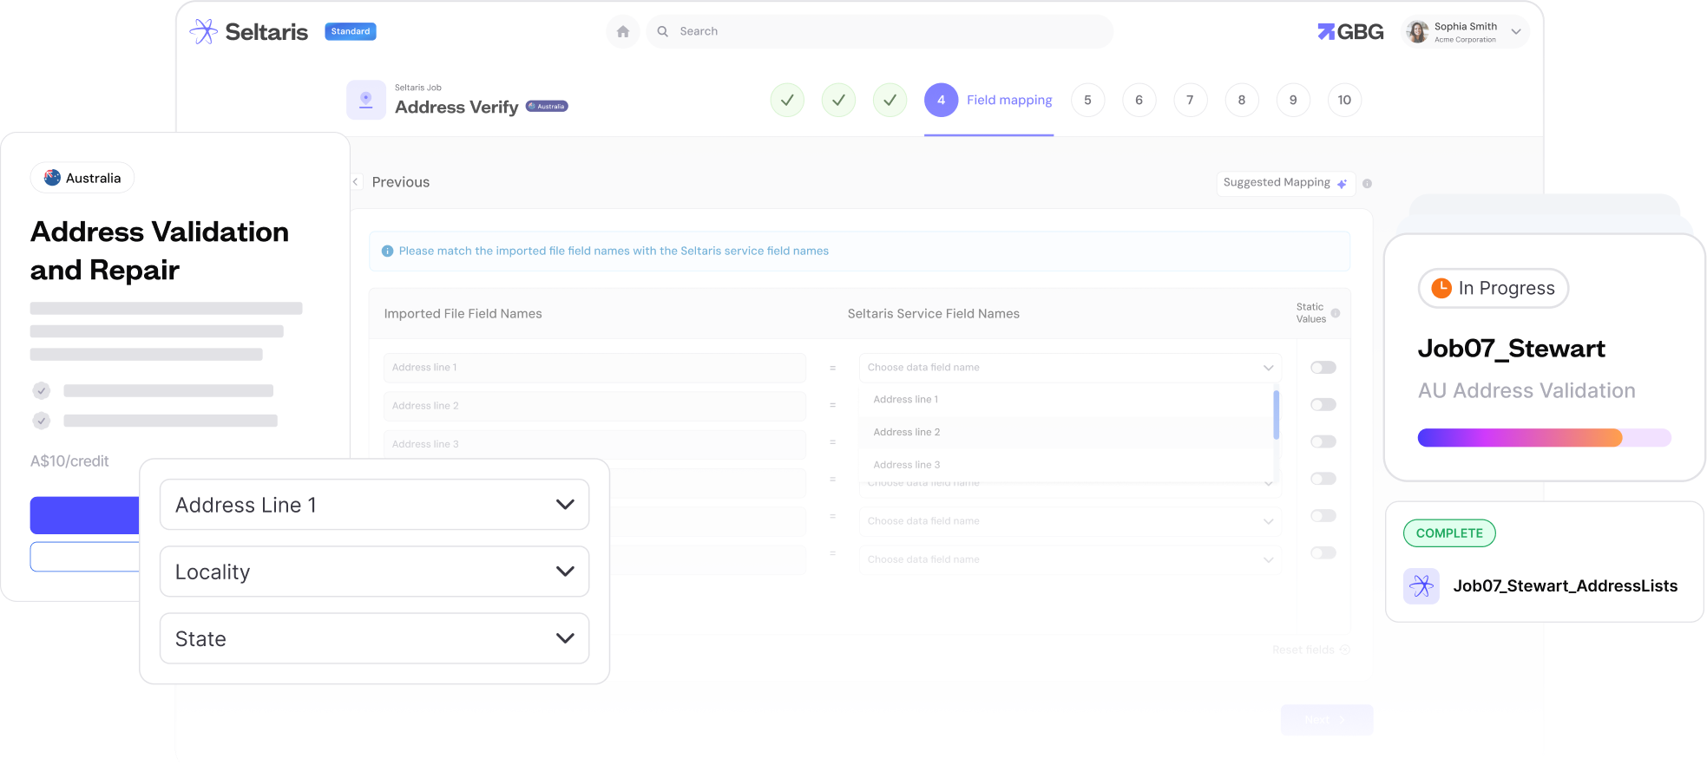Image resolution: width=1707 pixels, height=771 pixels.
Task: Jump to step 10
Action: coord(1344,101)
